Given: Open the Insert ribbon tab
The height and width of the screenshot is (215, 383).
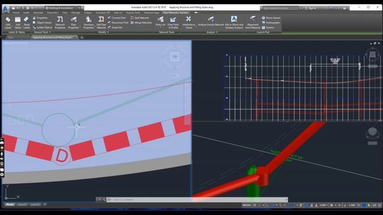Looking at the screenshot, I should (x=26, y=13).
